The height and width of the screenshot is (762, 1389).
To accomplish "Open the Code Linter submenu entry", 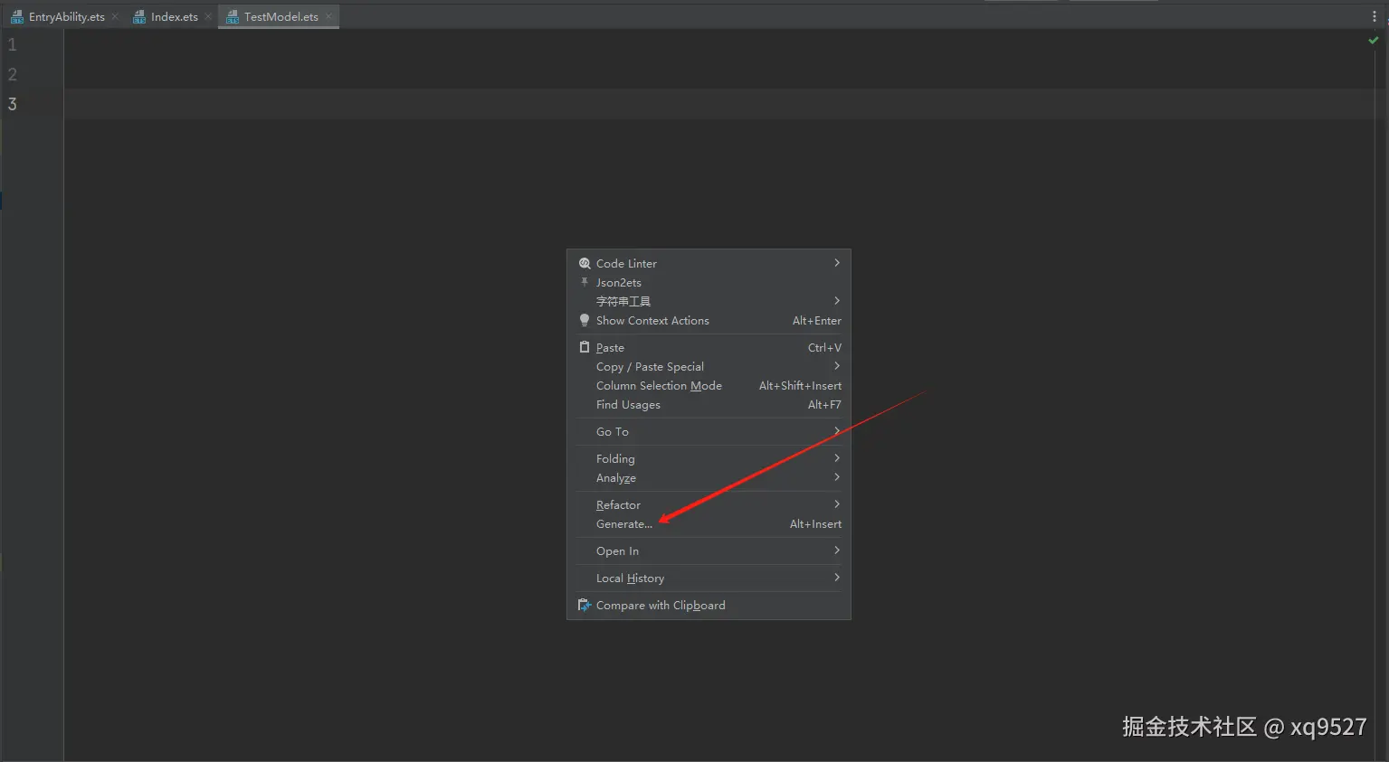I will 709,263.
